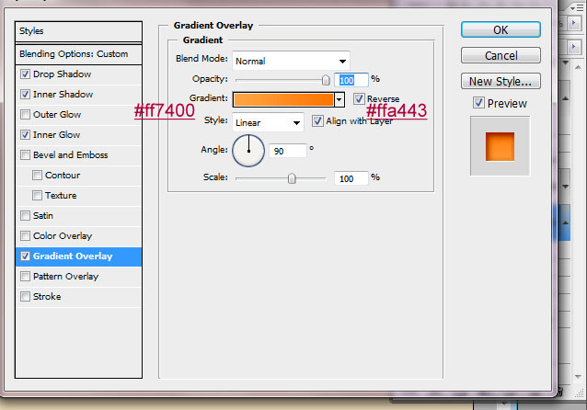
Task: Uncheck the Drop Shadow effect
Action: click(25, 74)
